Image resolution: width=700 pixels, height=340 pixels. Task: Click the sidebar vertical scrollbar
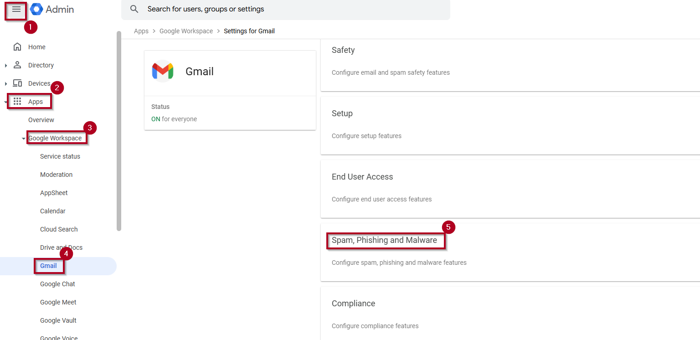point(119,131)
